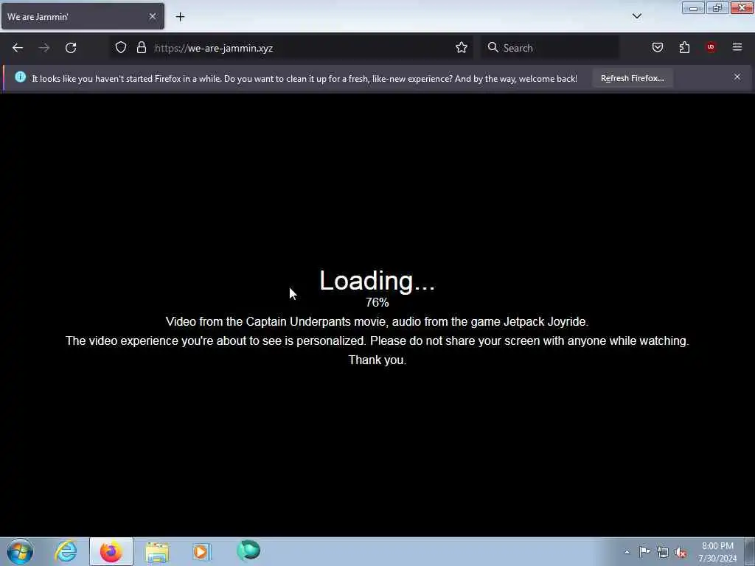Dismiss the Firefox refresh notification bar
The image size is (755, 566).
[737, 77]
